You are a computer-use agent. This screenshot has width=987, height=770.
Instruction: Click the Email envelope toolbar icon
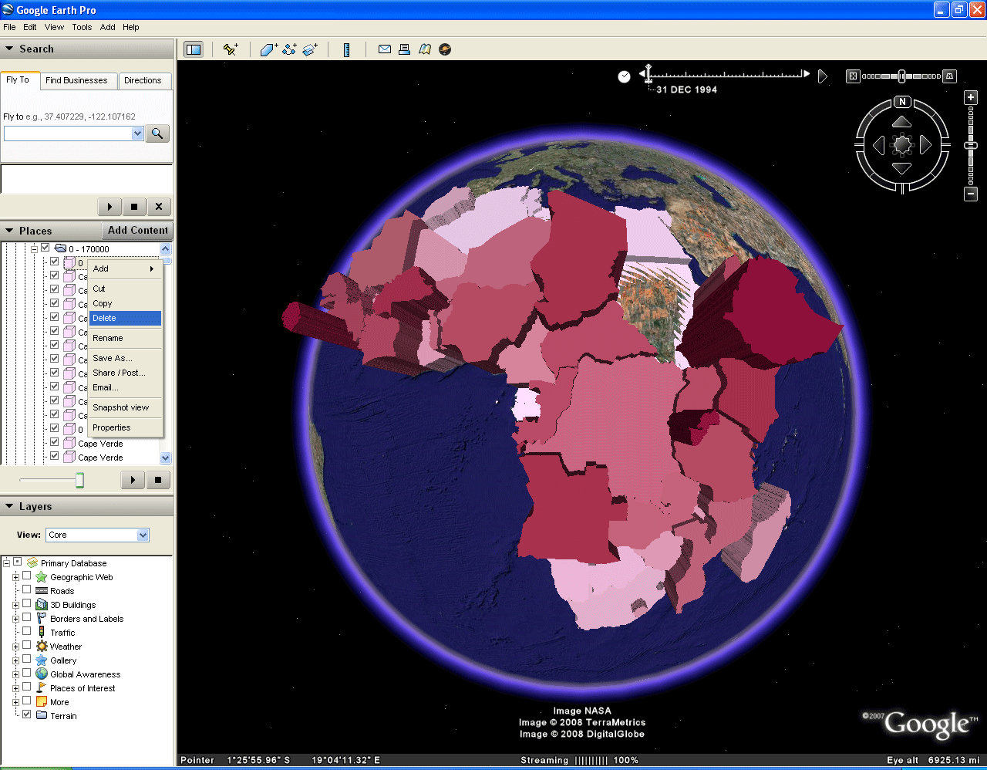coord(384,49)
